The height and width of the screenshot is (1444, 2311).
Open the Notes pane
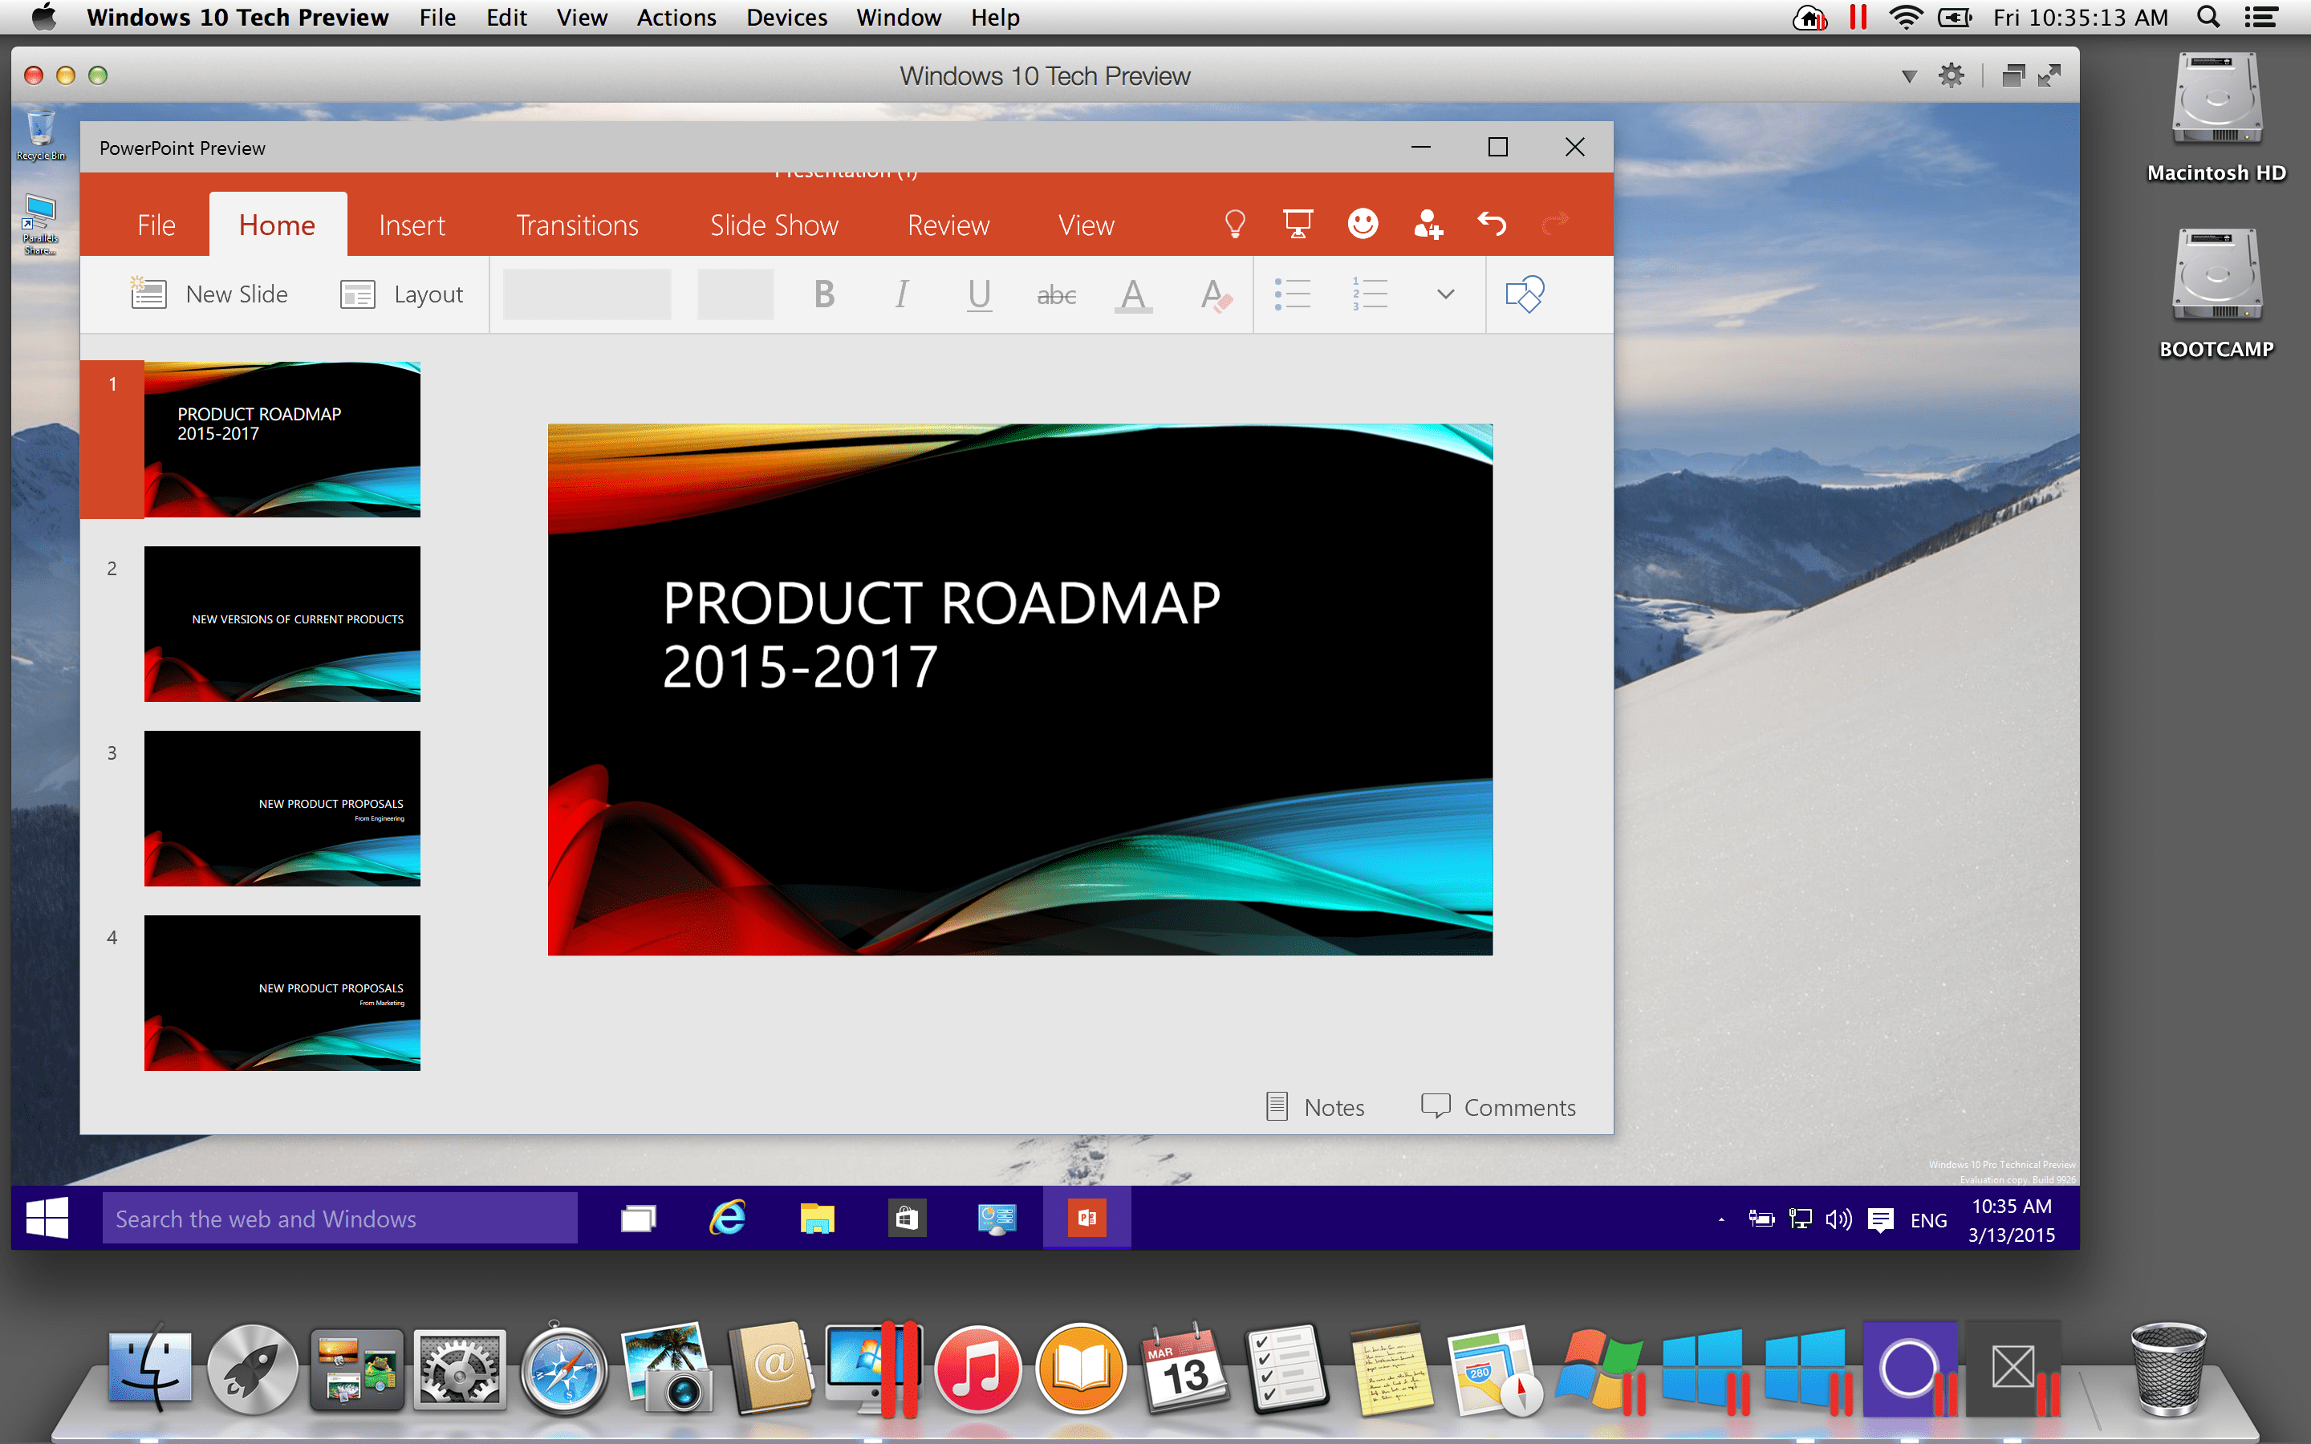[x=1315, y=1107]
